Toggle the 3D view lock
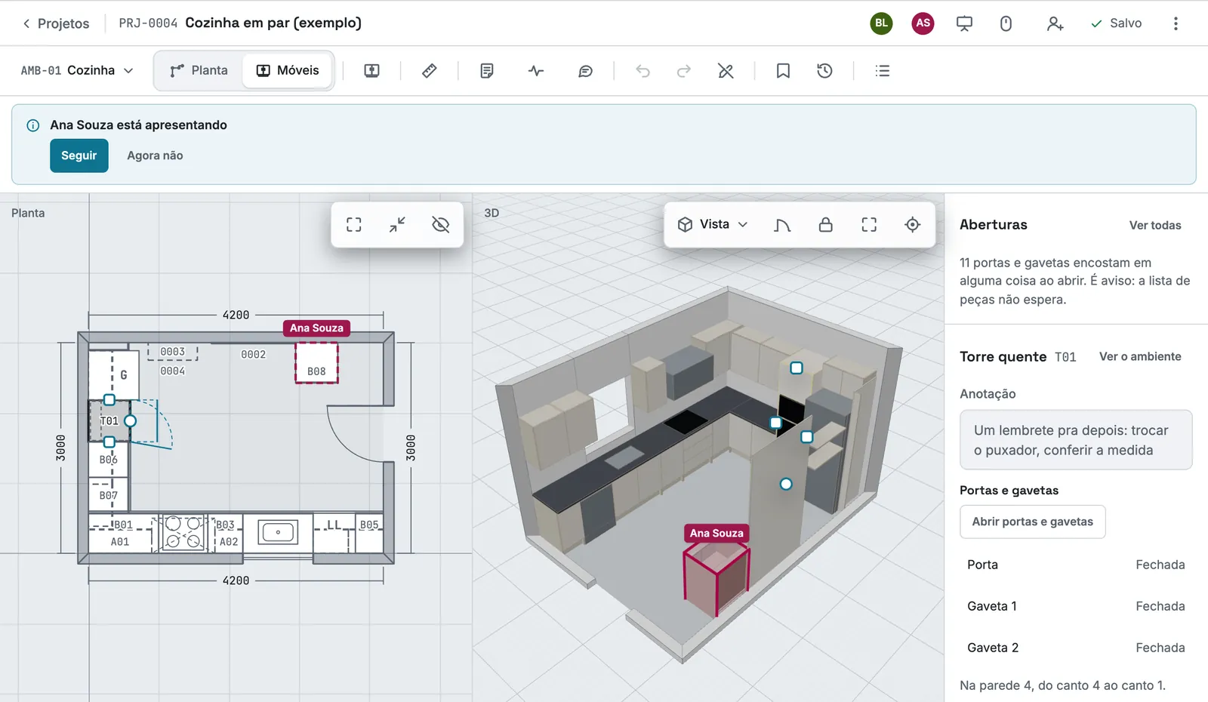Viewport: 1208px width, 702px height. [826, 224]
